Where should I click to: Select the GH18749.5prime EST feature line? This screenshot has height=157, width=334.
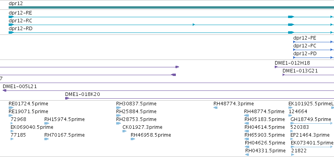311,123
